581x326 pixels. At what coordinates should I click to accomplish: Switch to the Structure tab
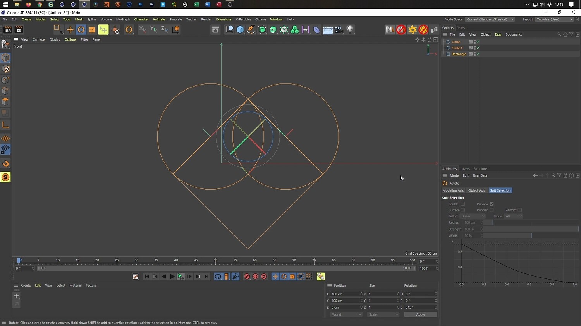[x=480, y=169]
